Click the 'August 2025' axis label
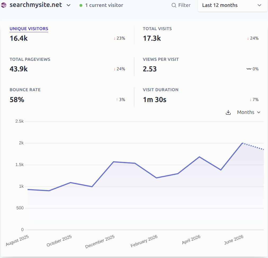This screenshot has height=258, width=268. click(17, 241)
